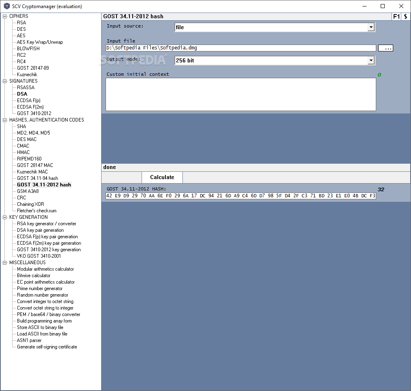
Task: Open GSM A3A8 item
Action: pos(28,191)
